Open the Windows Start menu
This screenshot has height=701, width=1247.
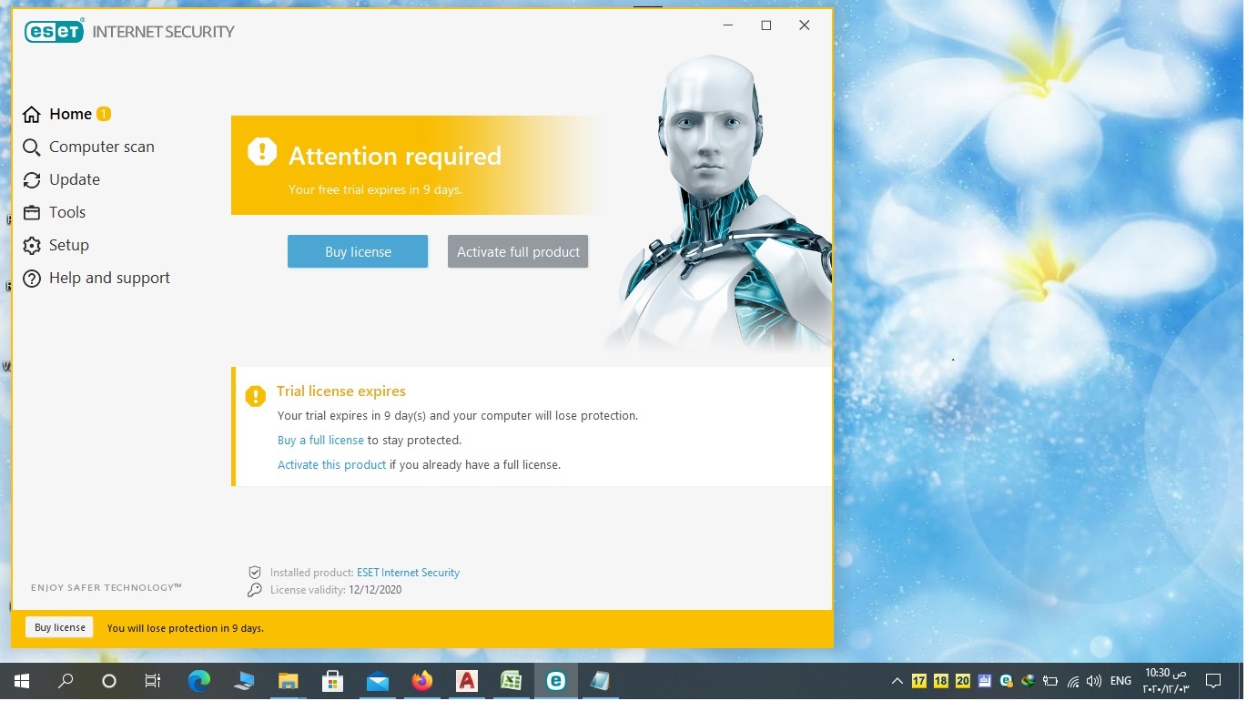coord(22,681)
